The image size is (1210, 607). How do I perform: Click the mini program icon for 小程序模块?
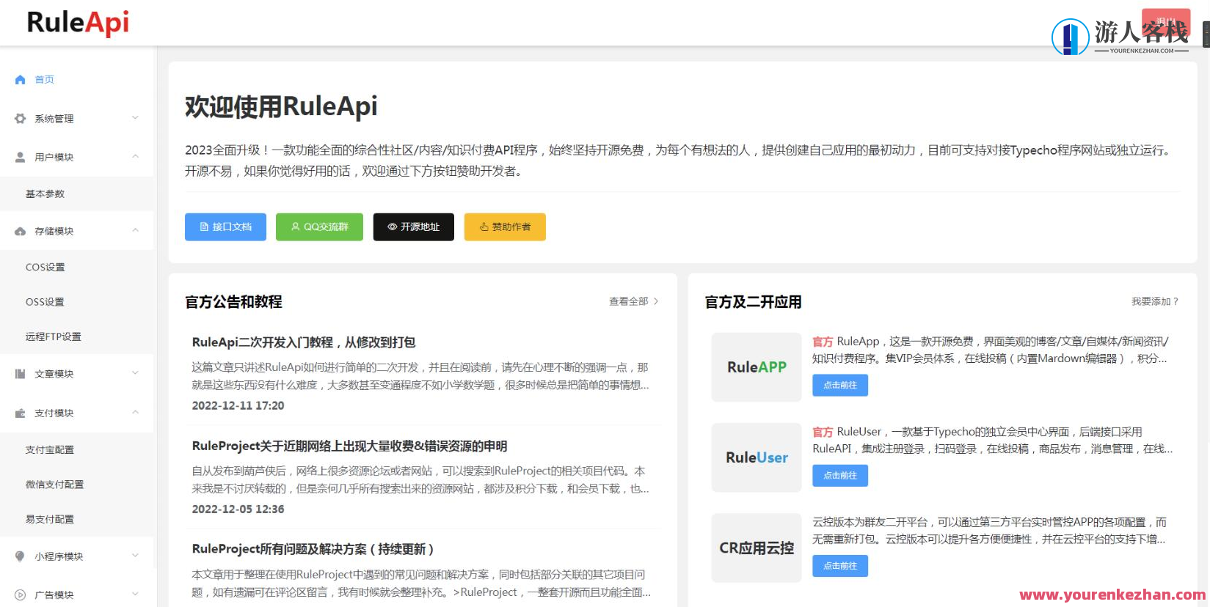[20, 556]
